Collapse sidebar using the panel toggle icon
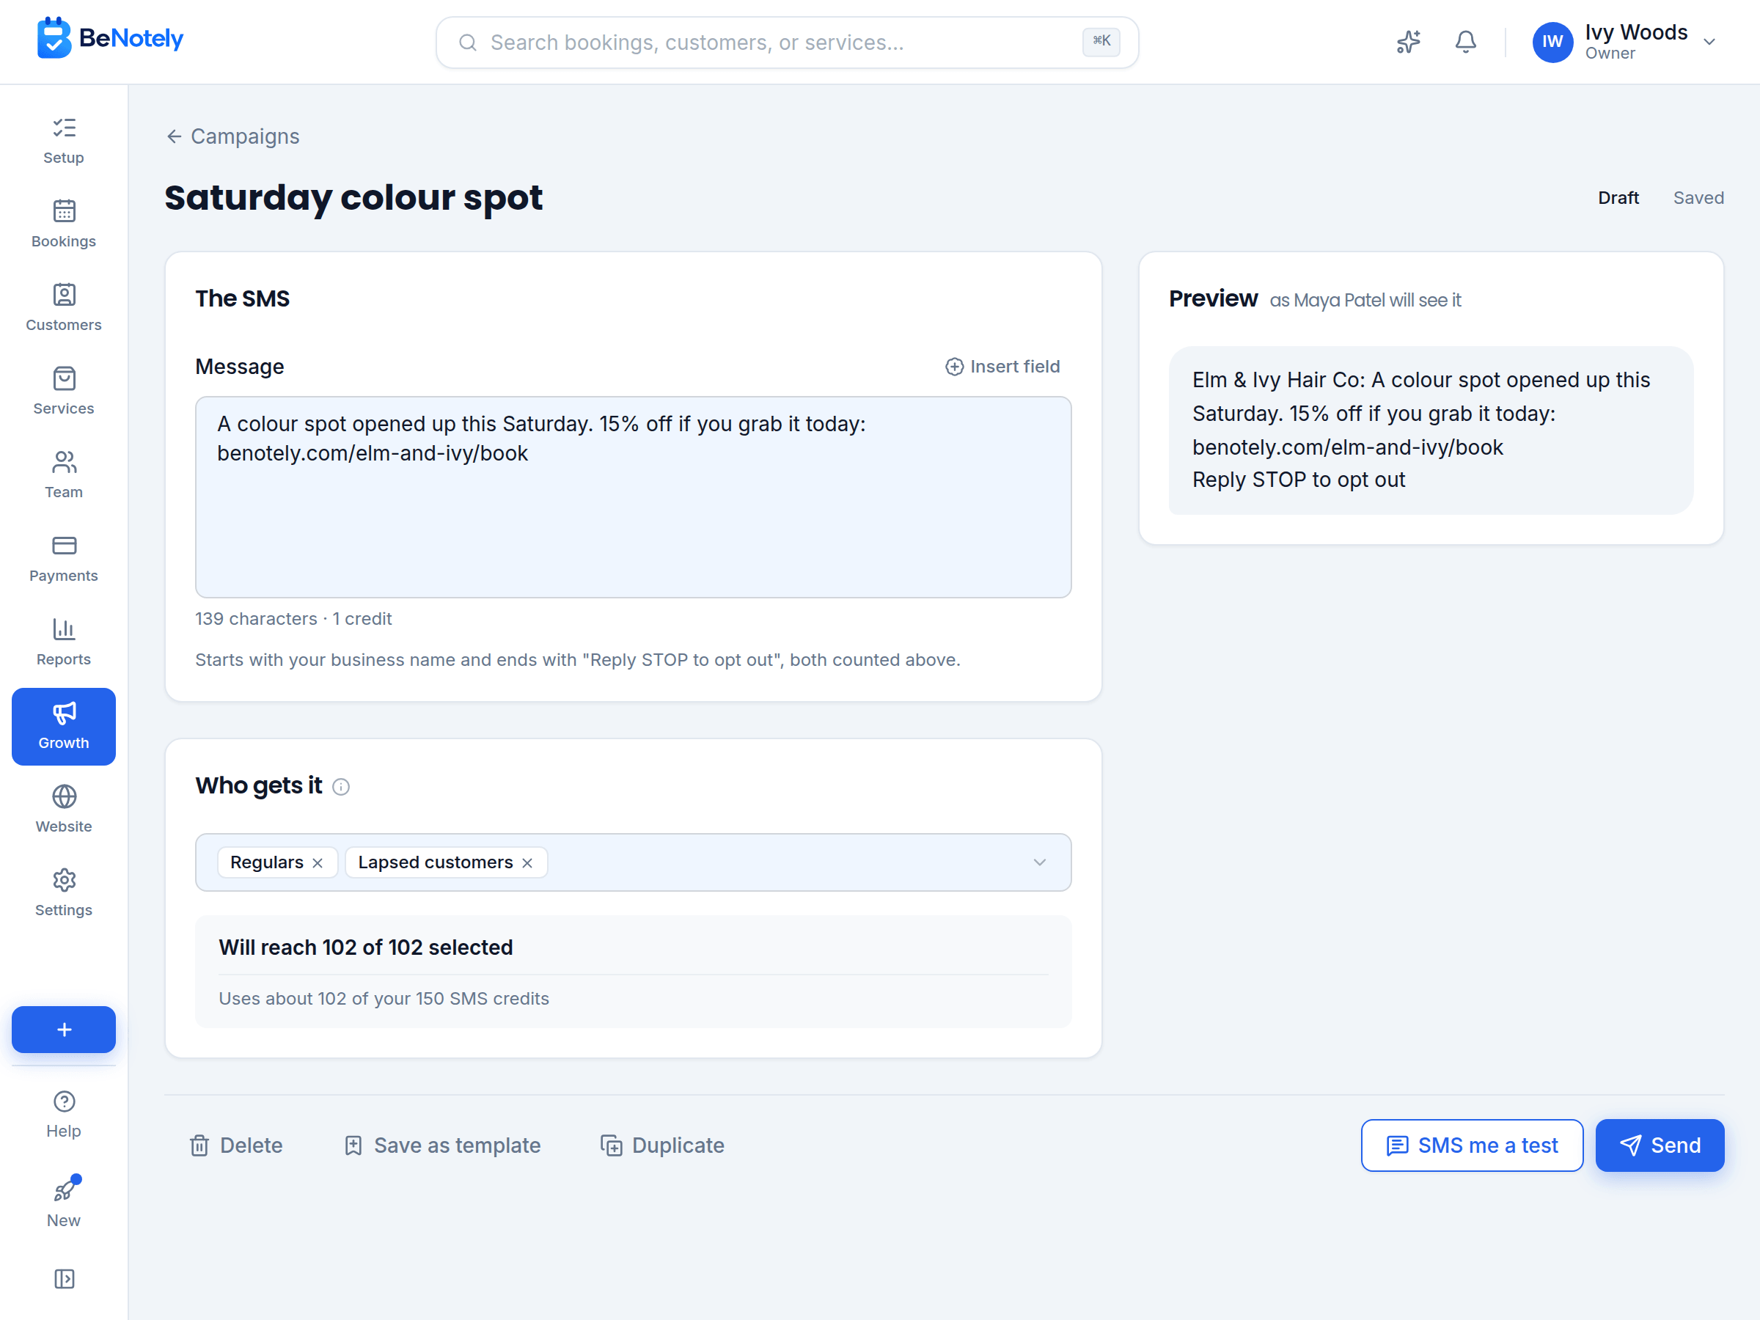1760x1320 pixels. (64, 1279)
